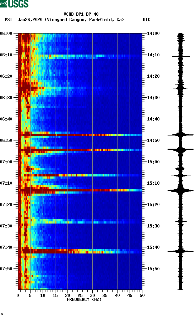Click the location text Vineyard Canyon, Parkfield, Ca
Screen dimensions: 196x318
pyautogui.click(x=84, y=20)
